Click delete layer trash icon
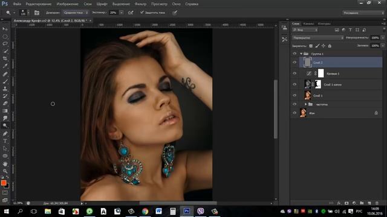The image size is (387, 217). pyautogui.click(x=377, y=203)
